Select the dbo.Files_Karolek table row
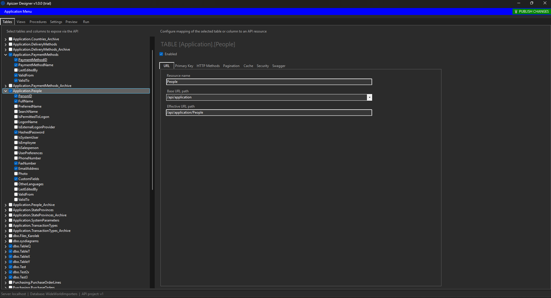551x298 pixels. [x=26, y=236]
